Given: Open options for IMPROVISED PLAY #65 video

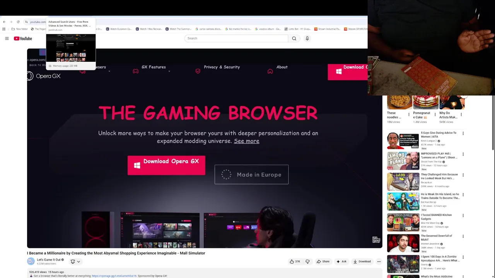Looking at the screenshot, I should [463, 154].
